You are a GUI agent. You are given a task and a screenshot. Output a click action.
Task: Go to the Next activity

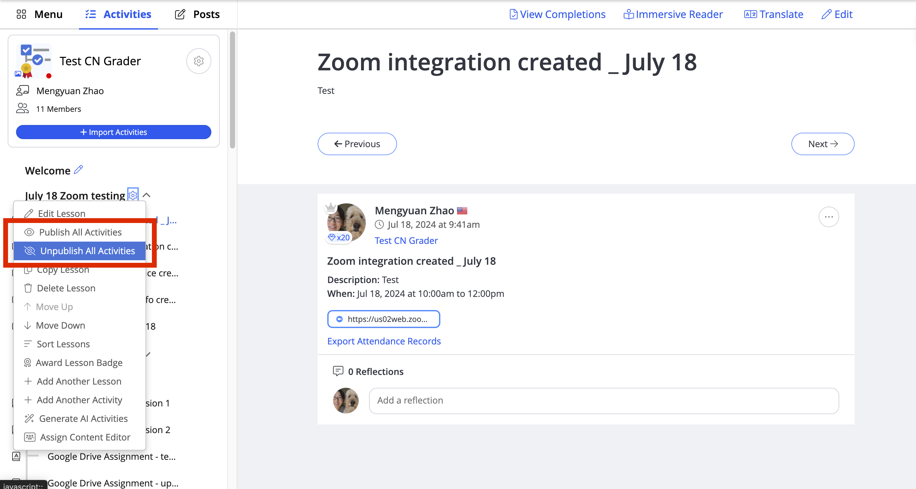pos(823,144)
